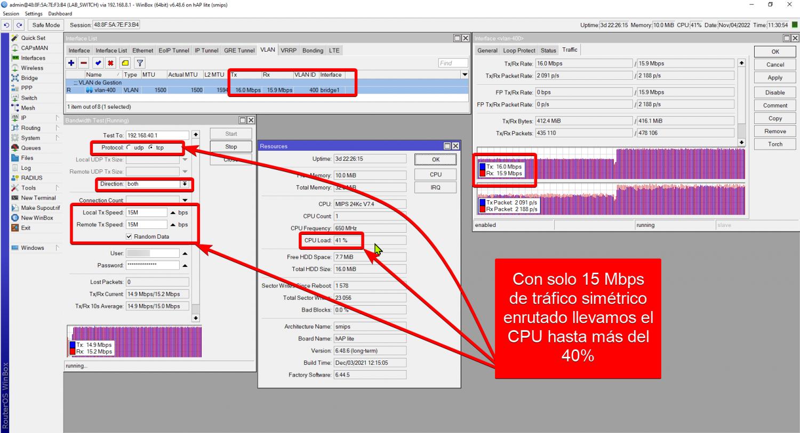Select the tcp protocol radio button
Viewport: 800px width, 433px height.
(x=151, y=148)
